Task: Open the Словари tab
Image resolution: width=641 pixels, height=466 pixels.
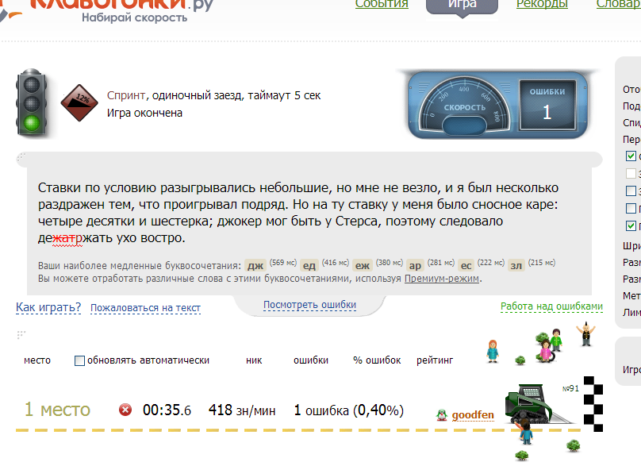Action: (x=619, y=4)
